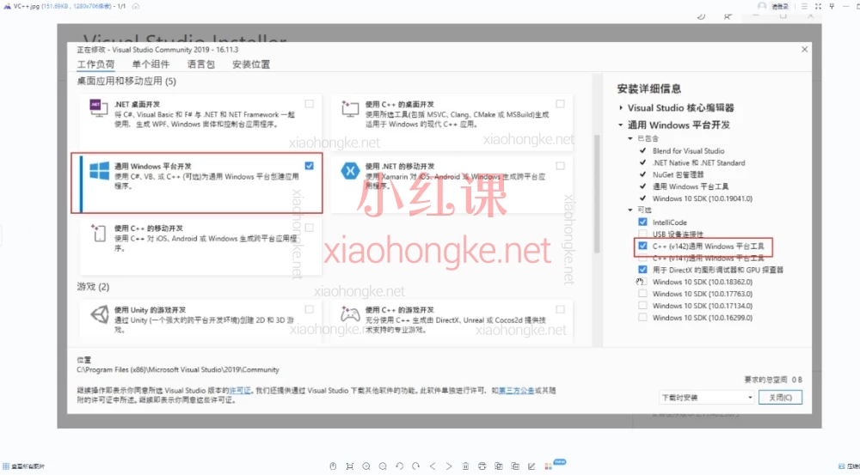860x475 pixels.
Task: Click the C++ desktop development monitor icon
Action: pyautogui.click(x=350, y=108)
